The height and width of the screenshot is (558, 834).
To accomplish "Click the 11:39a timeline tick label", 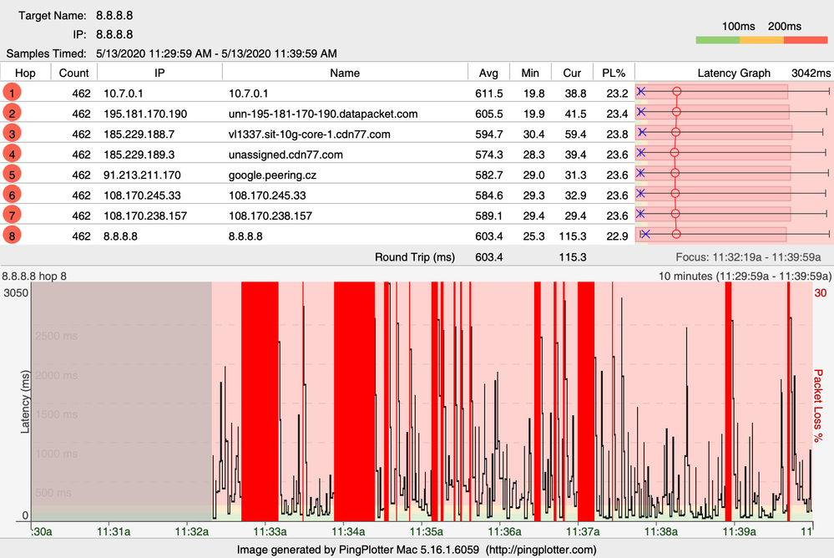I will pos(739,531).
